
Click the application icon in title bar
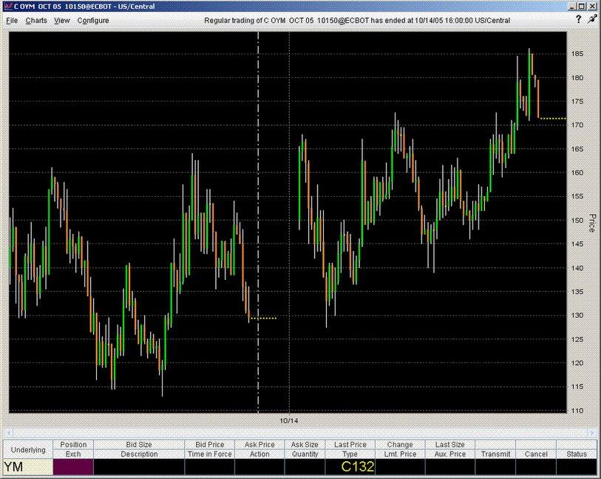pos(7,6)
